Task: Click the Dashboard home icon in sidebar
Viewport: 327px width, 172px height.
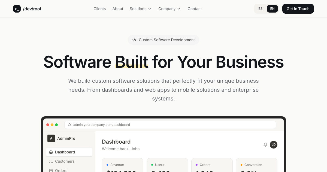Action: point(51,152)
